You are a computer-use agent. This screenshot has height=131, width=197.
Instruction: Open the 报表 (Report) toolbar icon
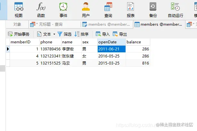131,10
